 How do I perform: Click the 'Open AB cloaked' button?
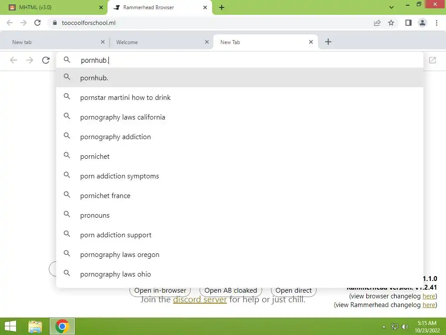(x=231, y=291)
